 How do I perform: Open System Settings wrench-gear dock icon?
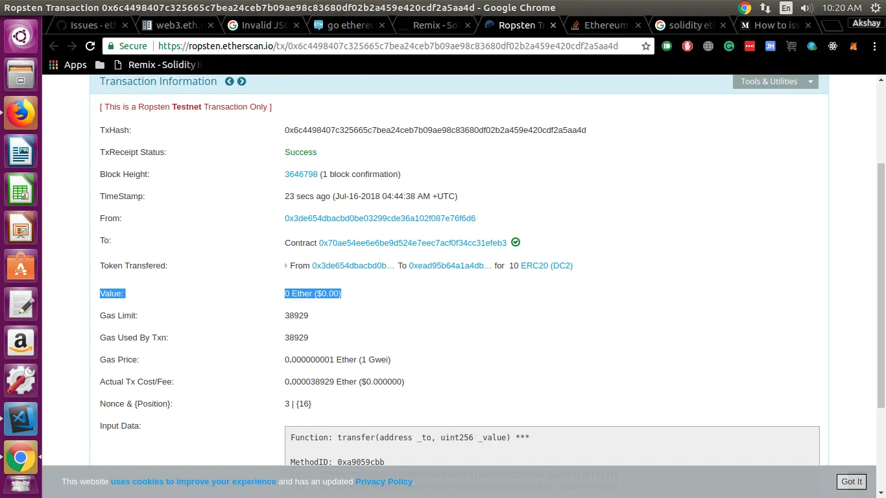[21, 381]
